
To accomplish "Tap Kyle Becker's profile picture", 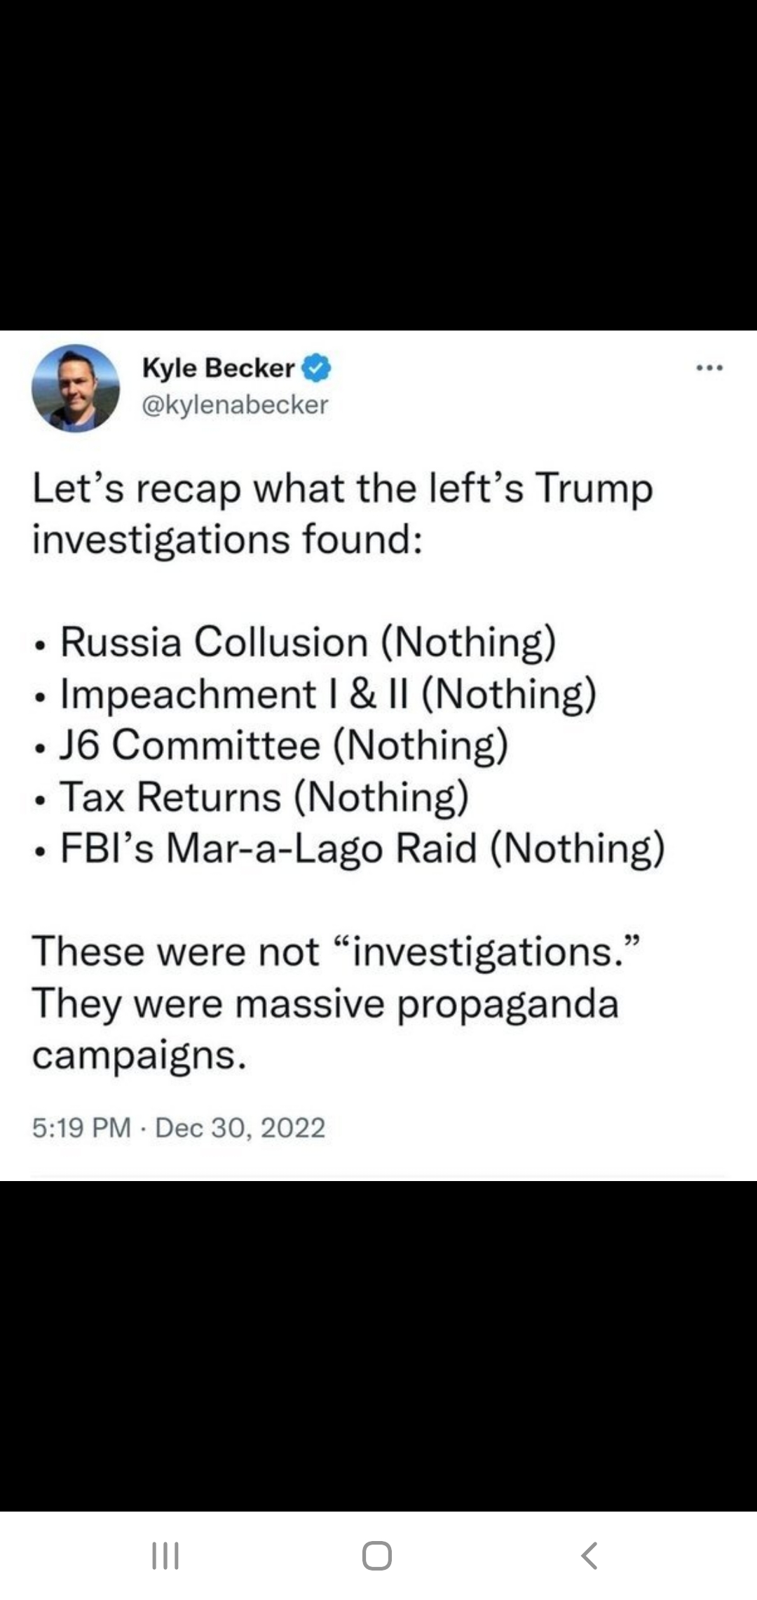I will 76,387.
